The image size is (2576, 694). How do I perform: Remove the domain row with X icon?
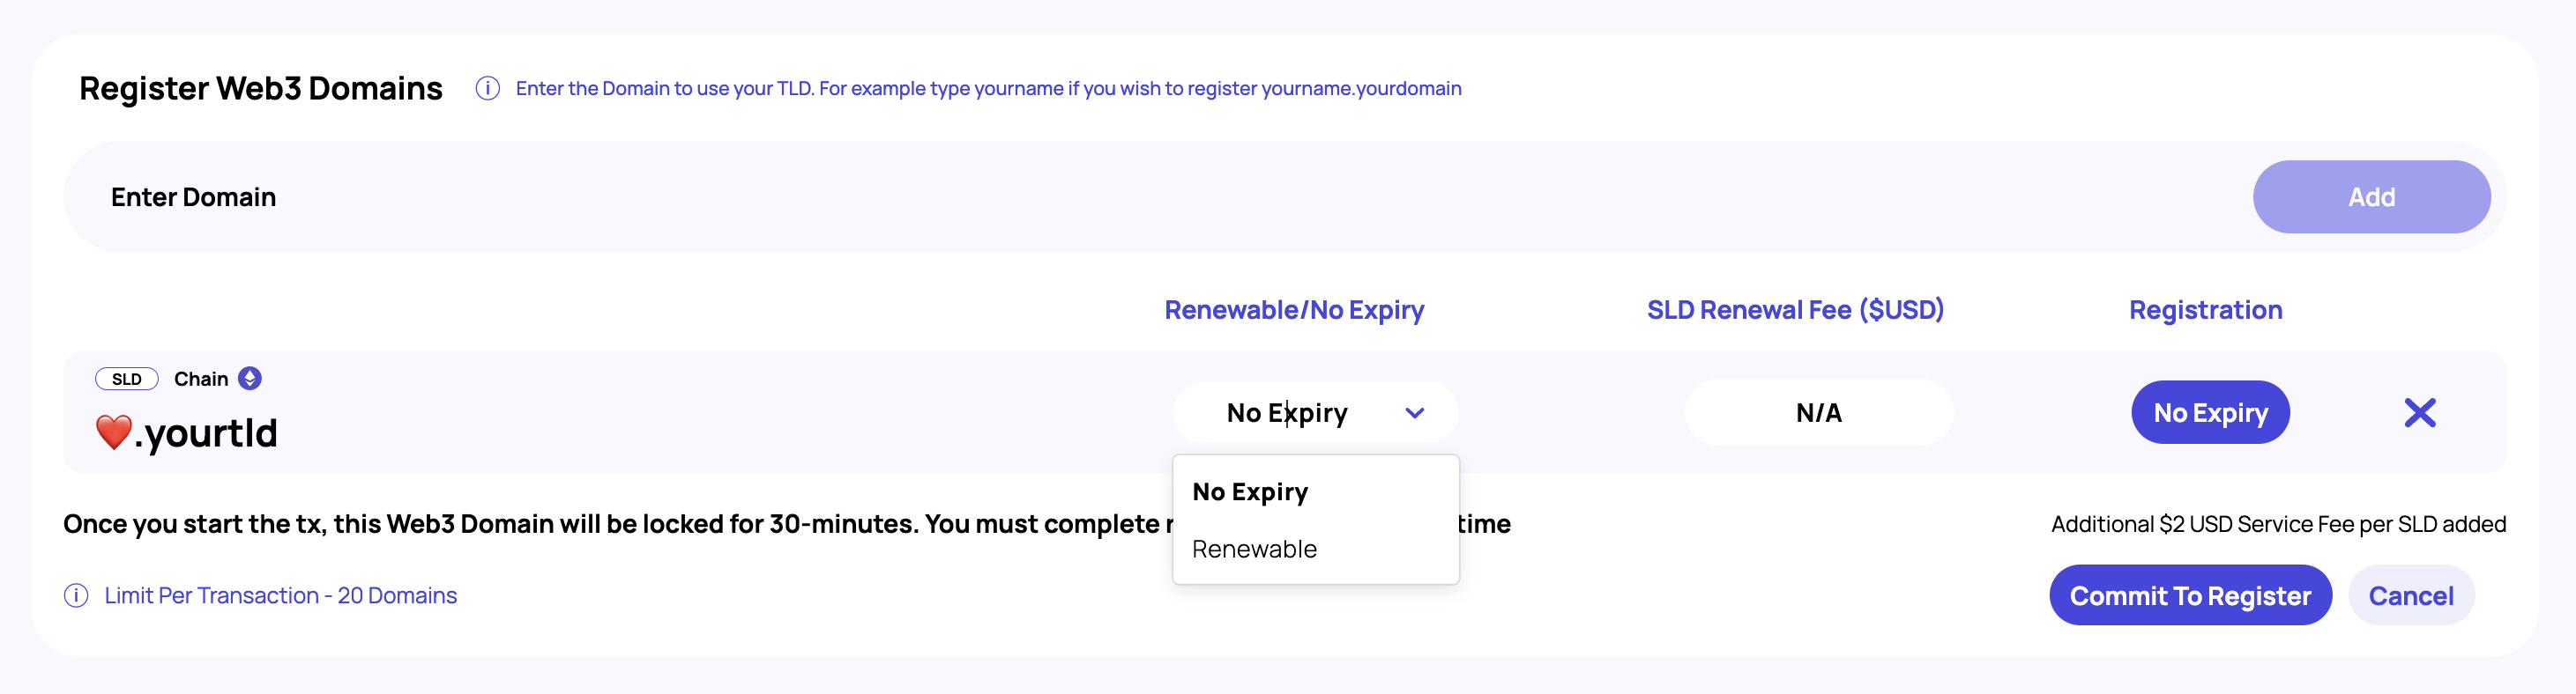pyautogui.click(x=2419, y=412)
